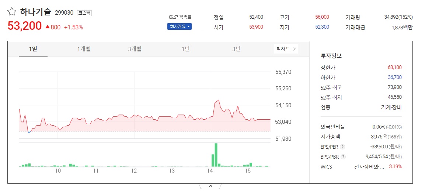Click the EPS/PER help question mark icon
Screen dimensions: 425x195
(342, 147)
